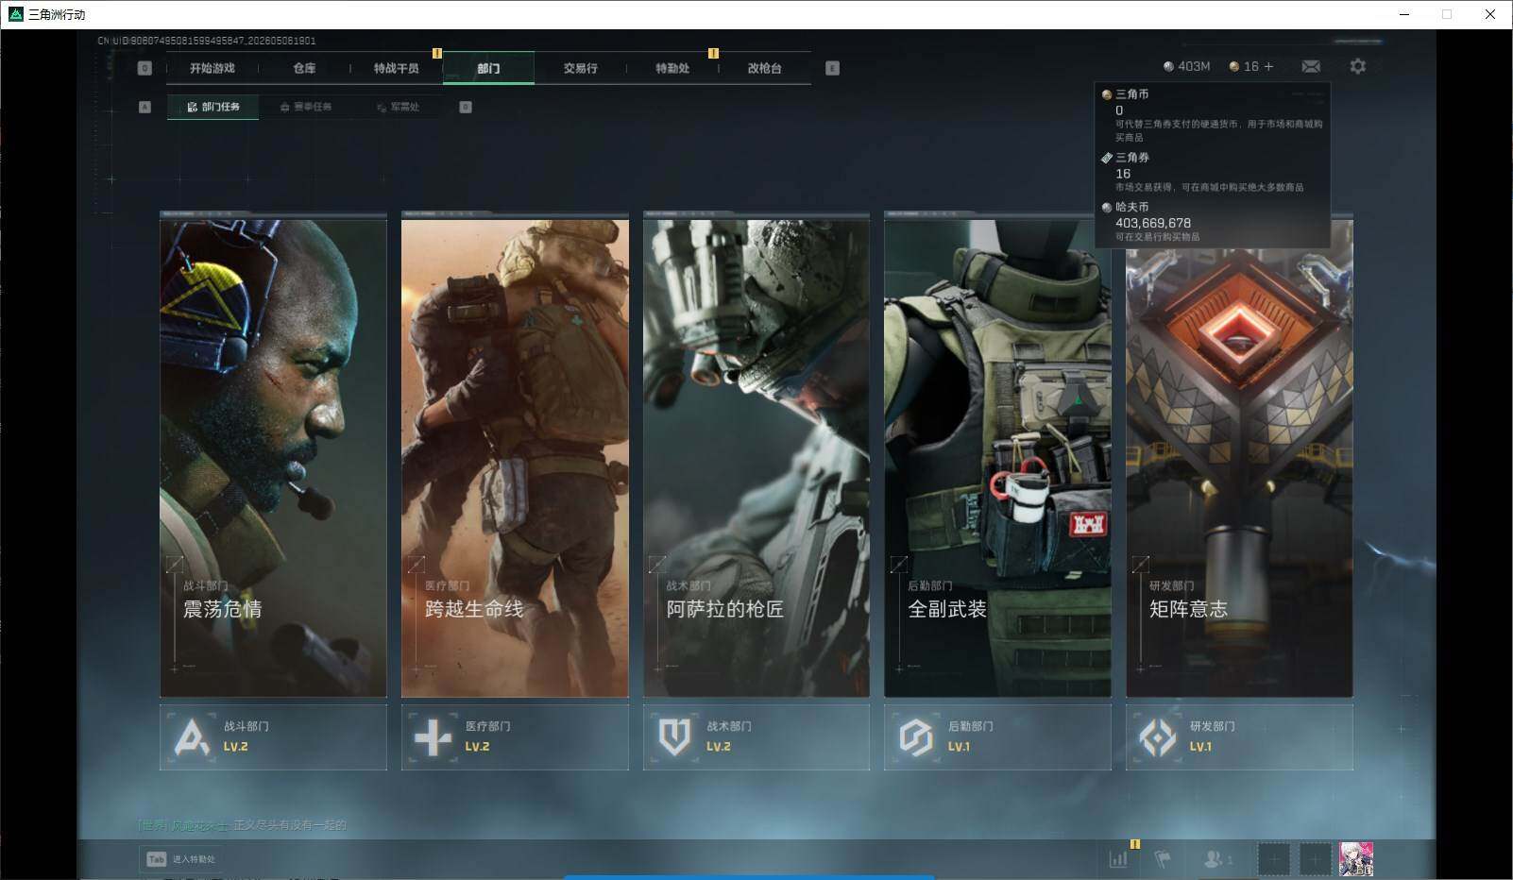The width and height of the screenshot is (1513, 880).
Task: Click the player avatar portrait
Action: [x=1356, y=859]
